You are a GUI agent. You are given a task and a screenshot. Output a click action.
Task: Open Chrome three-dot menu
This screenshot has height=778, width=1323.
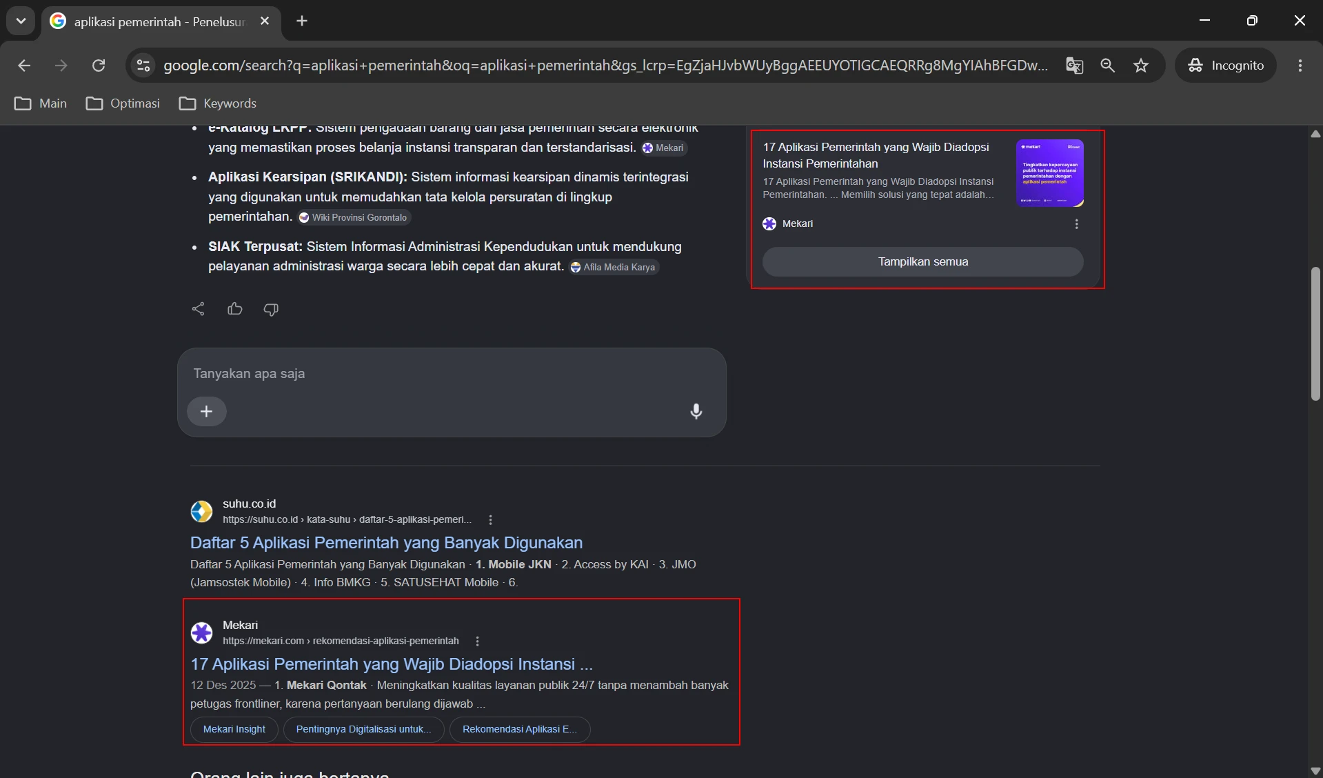pyautogui.click(x=1300, y=66)
